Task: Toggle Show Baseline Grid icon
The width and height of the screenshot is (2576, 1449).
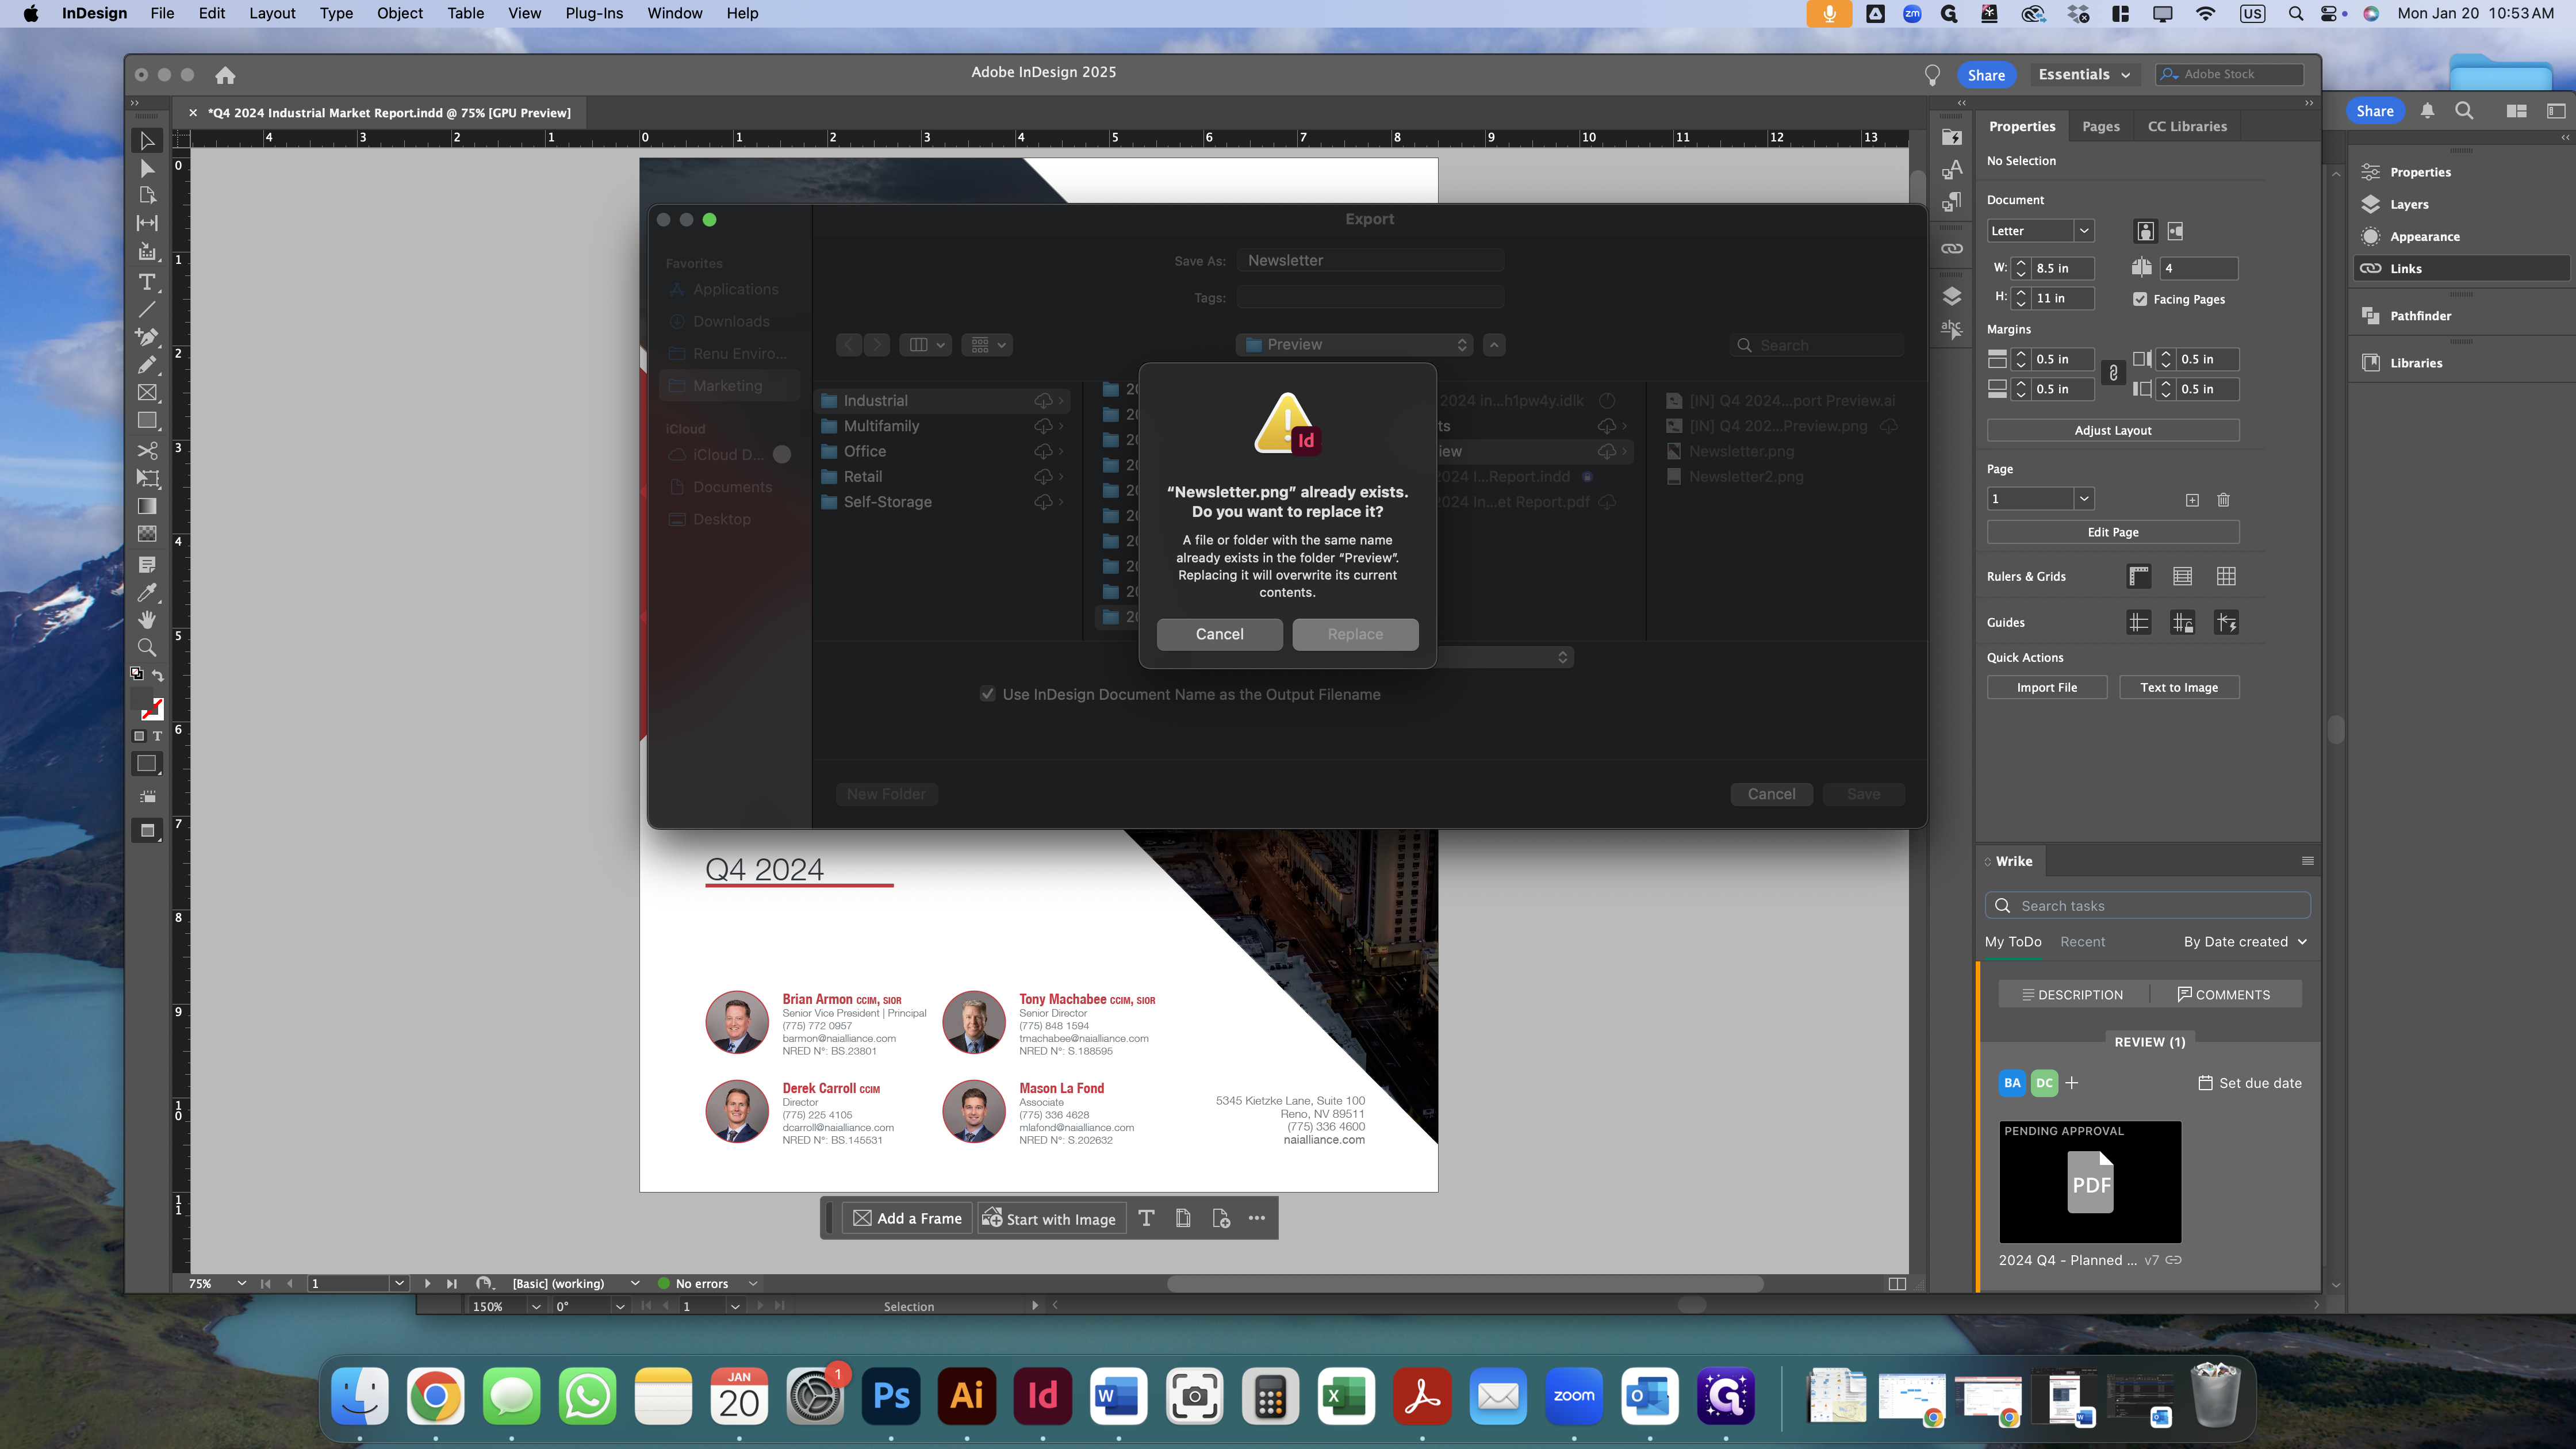Action: coord(2183,576)
